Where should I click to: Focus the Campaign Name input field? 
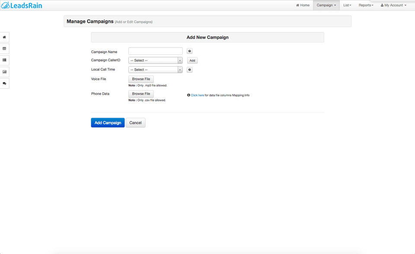(155, 51)
